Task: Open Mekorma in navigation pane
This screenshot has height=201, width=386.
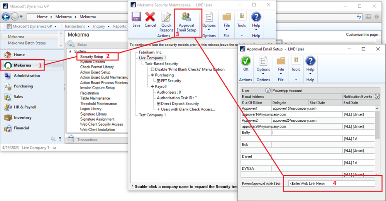Action: tap(22, 65)
